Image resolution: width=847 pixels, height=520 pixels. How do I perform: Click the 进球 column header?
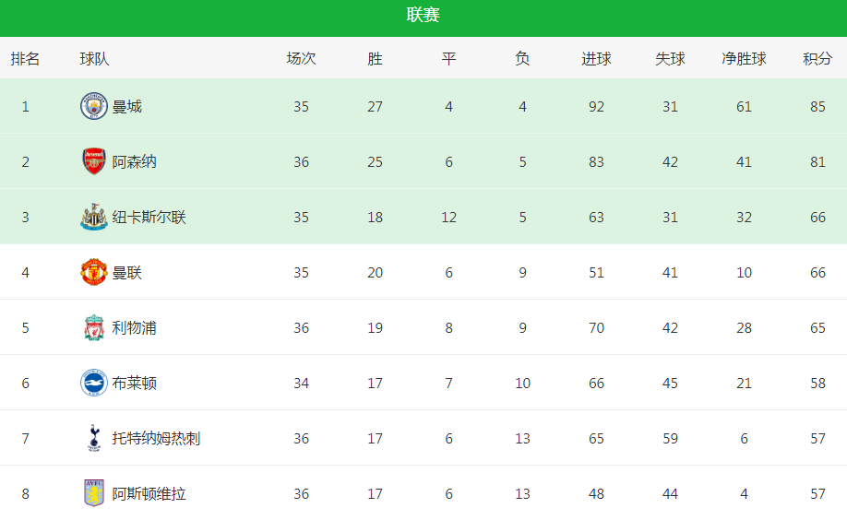[x=596, y=58]
